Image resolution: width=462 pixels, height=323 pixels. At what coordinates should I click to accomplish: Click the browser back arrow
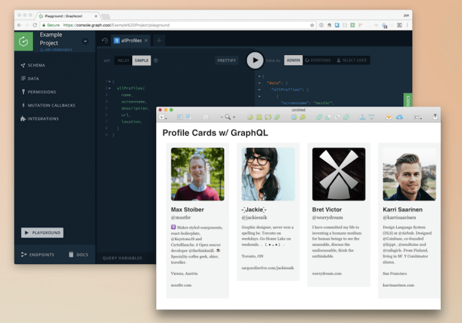point(19,25)
